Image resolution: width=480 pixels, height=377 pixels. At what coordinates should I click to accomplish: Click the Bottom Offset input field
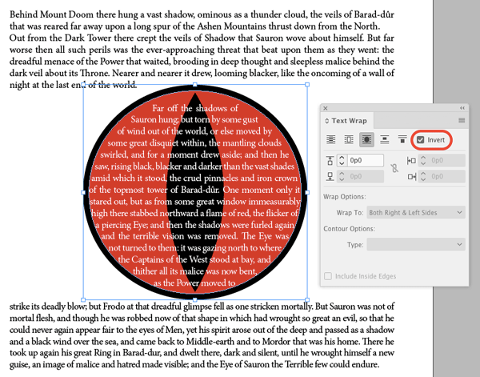366,176
